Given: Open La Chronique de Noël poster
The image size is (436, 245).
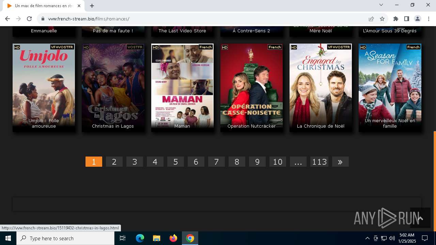Looking at the screenshot, I should tap(321, 88).
